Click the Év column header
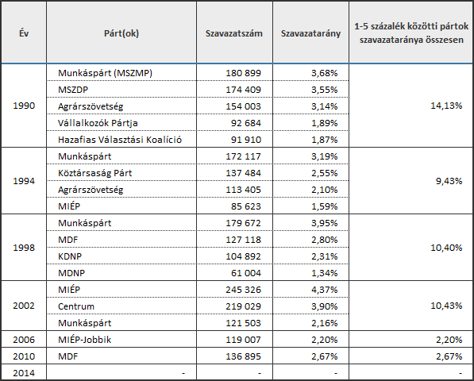 pyautogui.click(x=24, y=33)
